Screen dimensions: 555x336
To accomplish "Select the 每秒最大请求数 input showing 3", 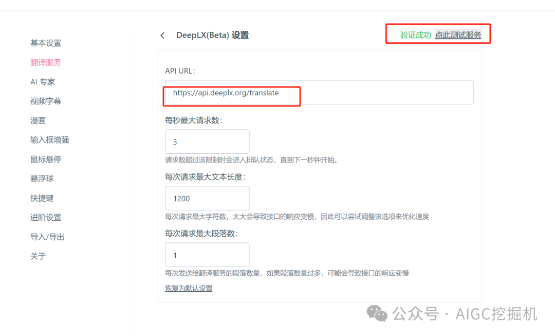I will click(x=207, y=142).
